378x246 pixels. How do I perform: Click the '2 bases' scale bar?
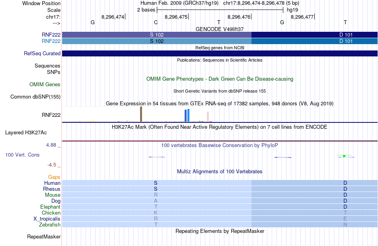pos(220,10)
